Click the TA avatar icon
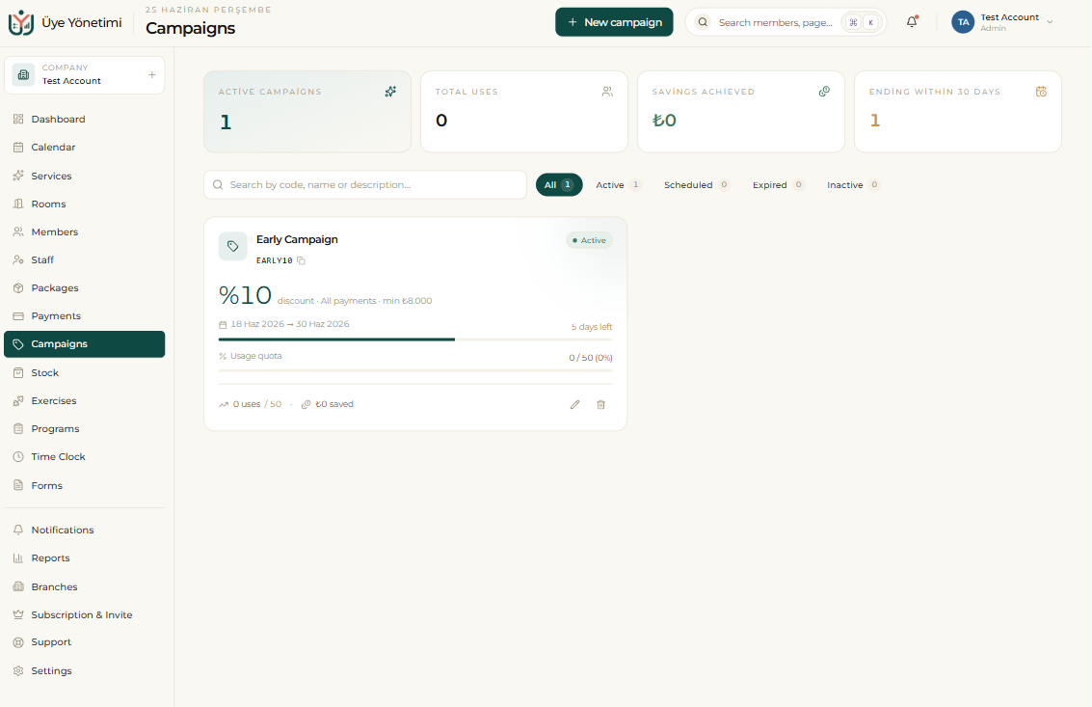Screen dimensions: 1092x707 click(x=963, y=22)
